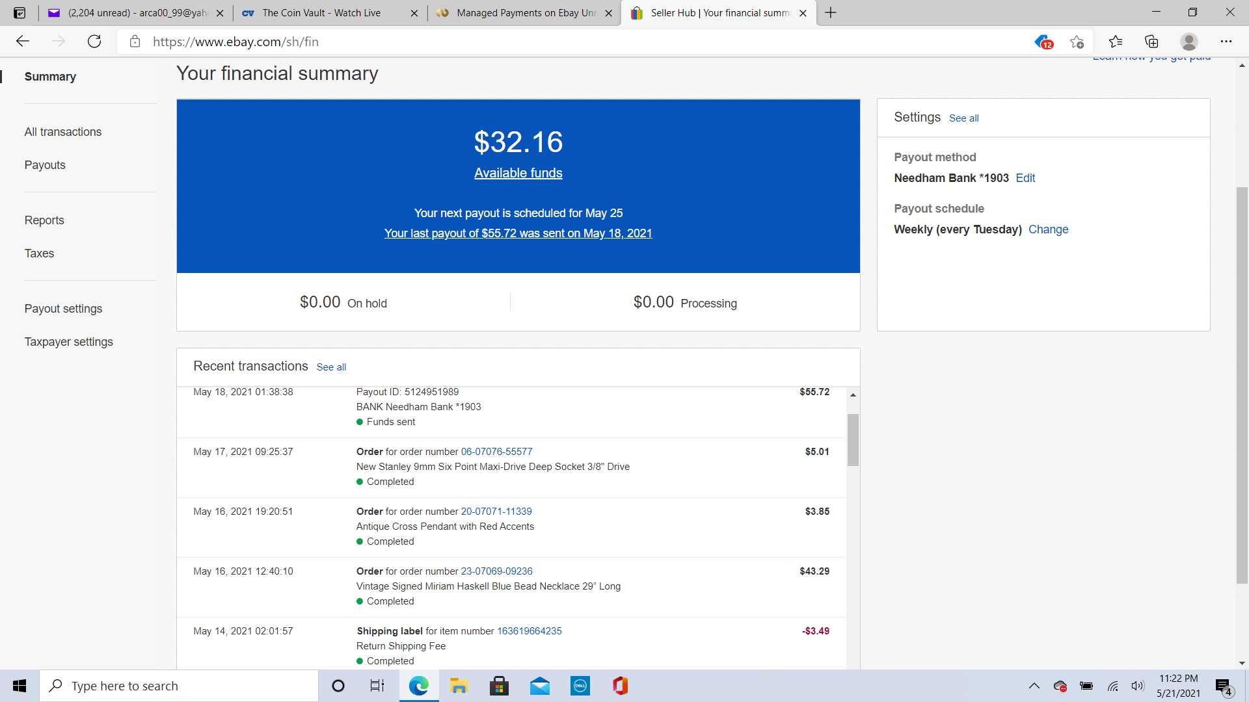Click See all next to Settings
The width and height of the screenshot is (1249, 702).
point(963,118)
